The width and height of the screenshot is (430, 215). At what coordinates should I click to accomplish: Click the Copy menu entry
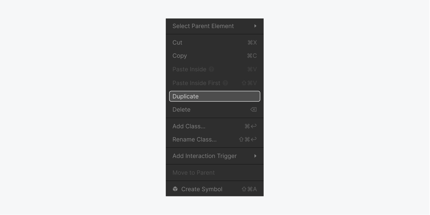tap(180, 56)
